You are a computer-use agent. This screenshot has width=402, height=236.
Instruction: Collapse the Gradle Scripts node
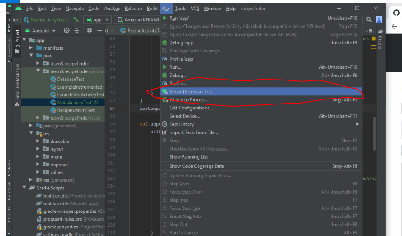coord(24,188)
